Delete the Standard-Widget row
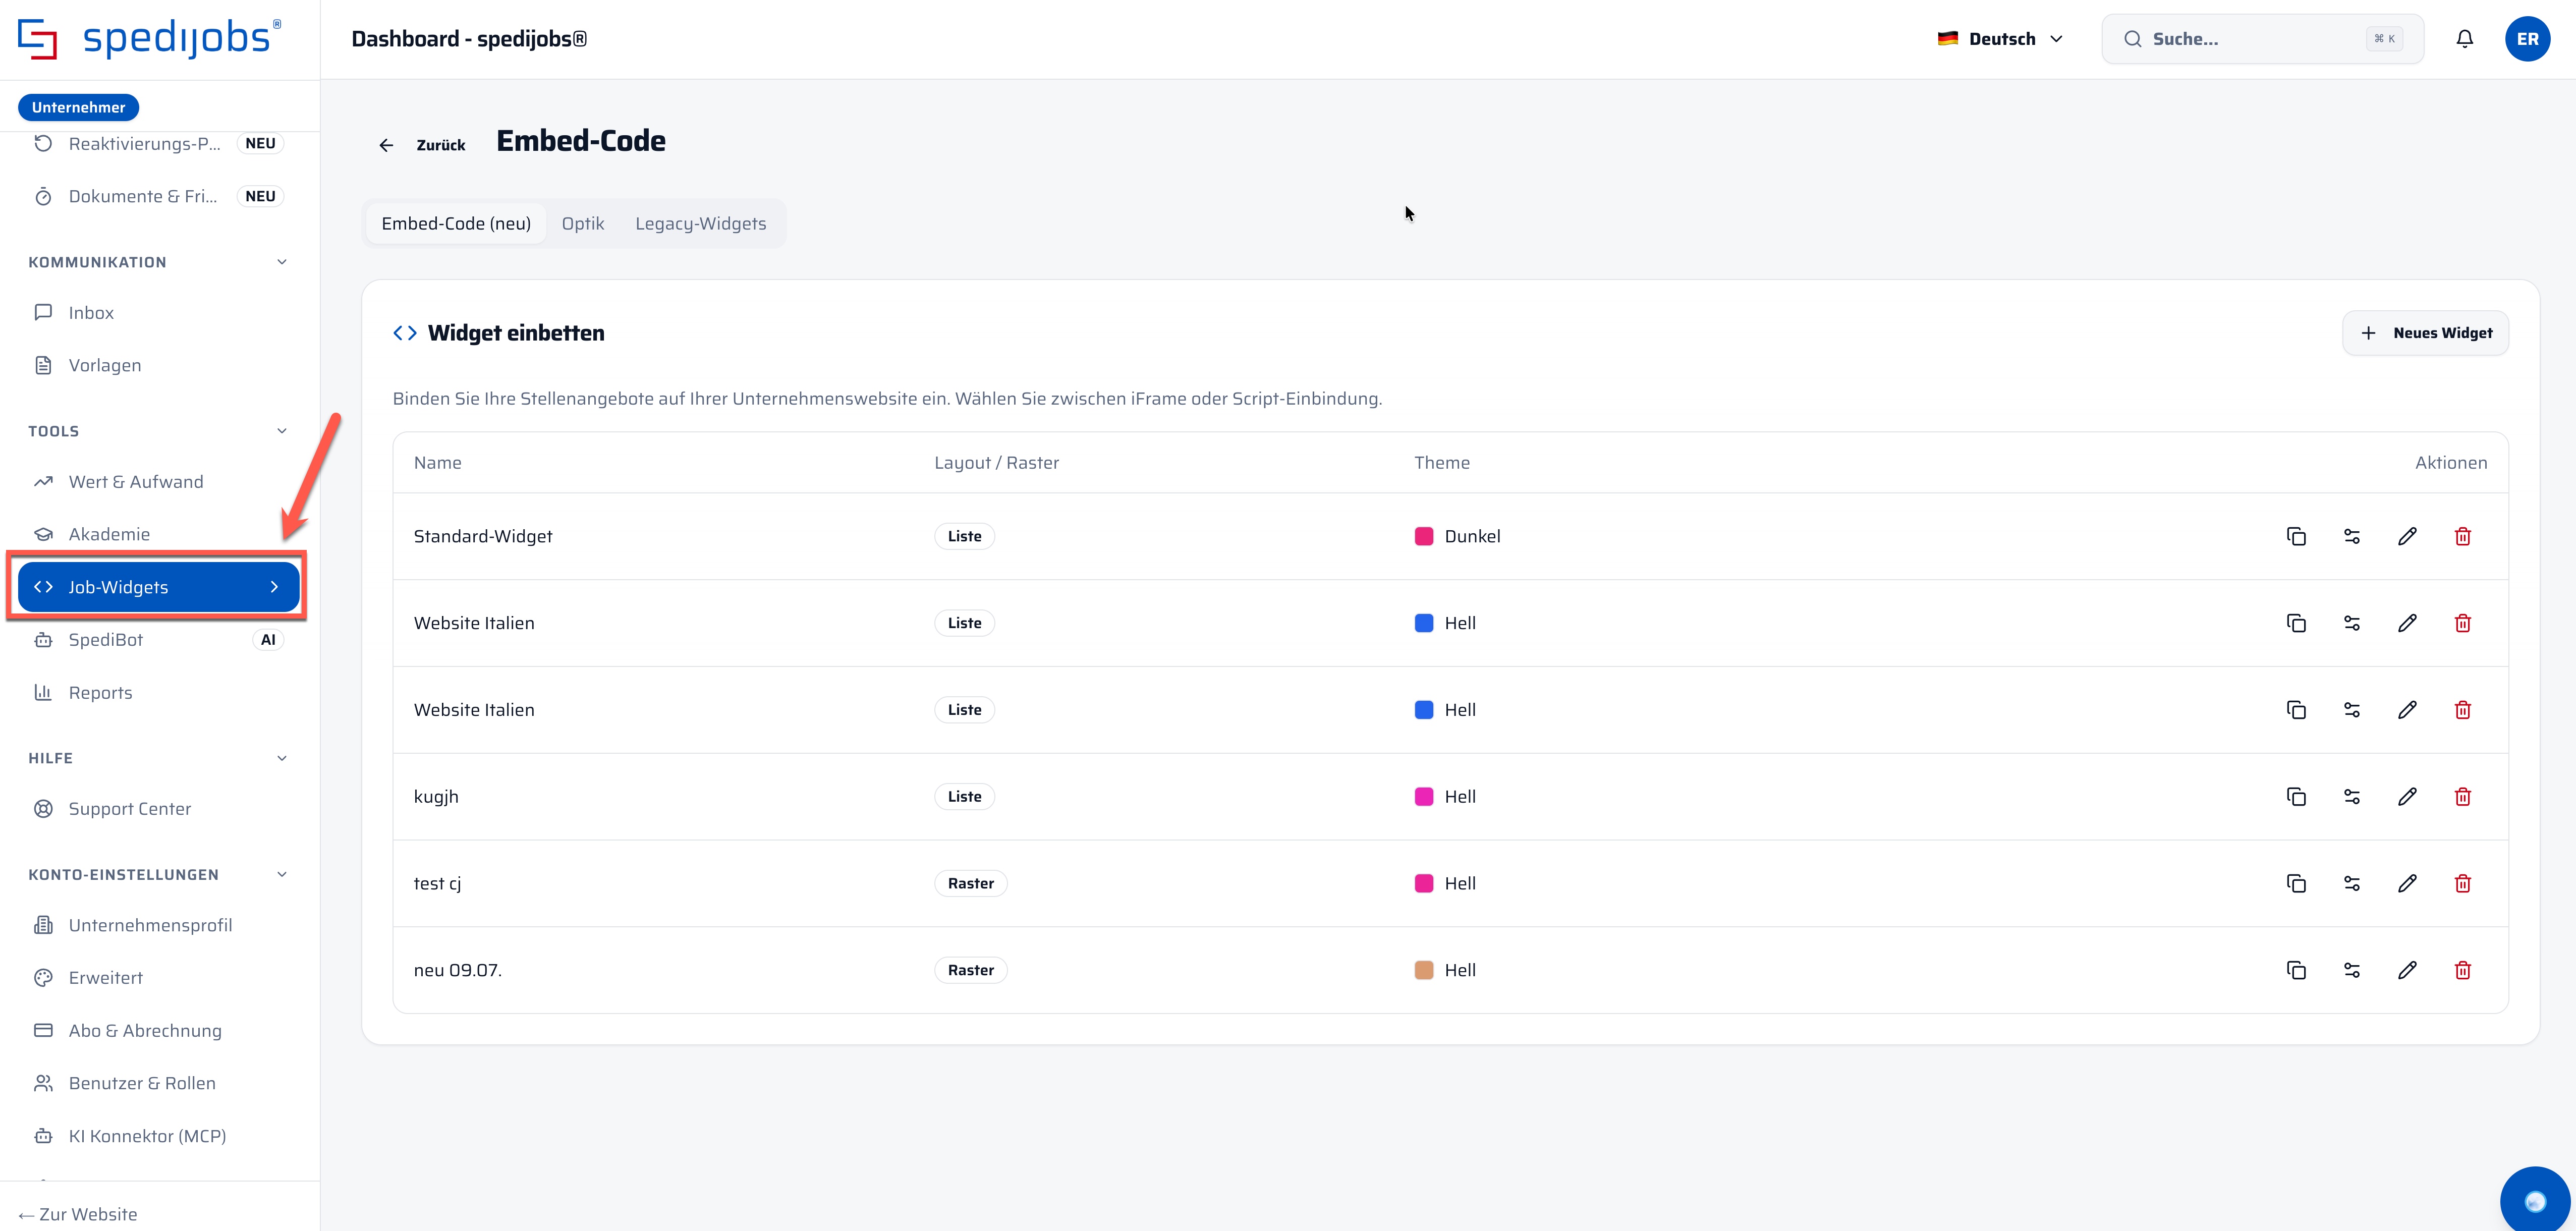This screenshot has height=1231, width=2576. click(x=2463, y=536)
